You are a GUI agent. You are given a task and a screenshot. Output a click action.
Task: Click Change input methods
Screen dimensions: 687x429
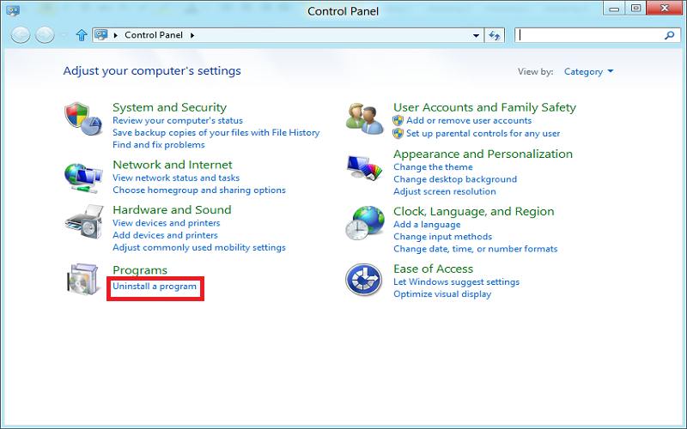pos(442,237)
